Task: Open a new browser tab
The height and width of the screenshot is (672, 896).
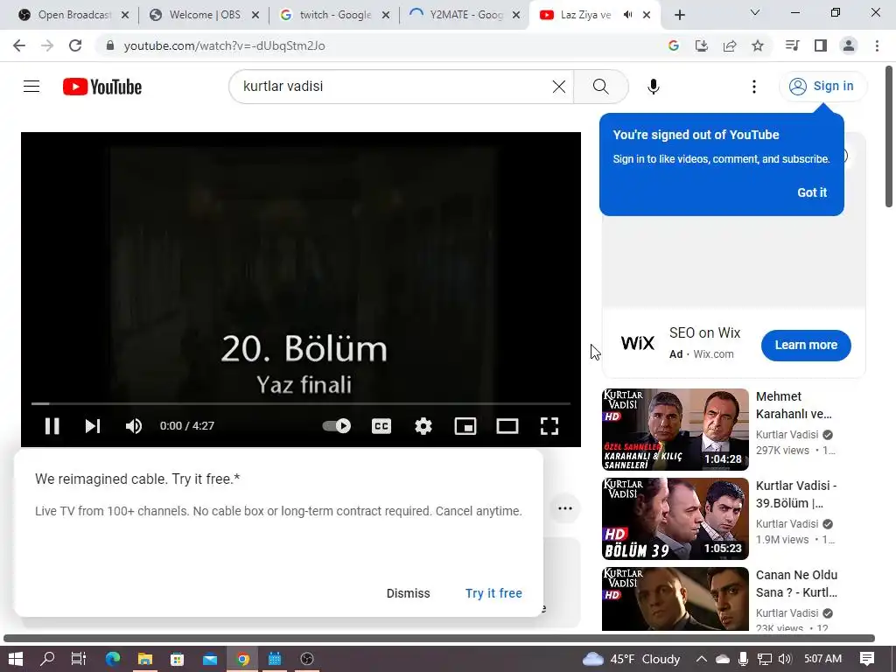Action: coord(679,16)
